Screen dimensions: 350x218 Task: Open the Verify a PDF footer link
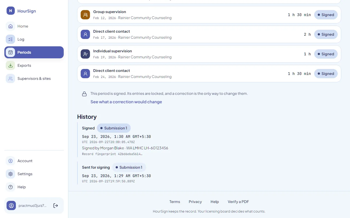pos(238,202)
